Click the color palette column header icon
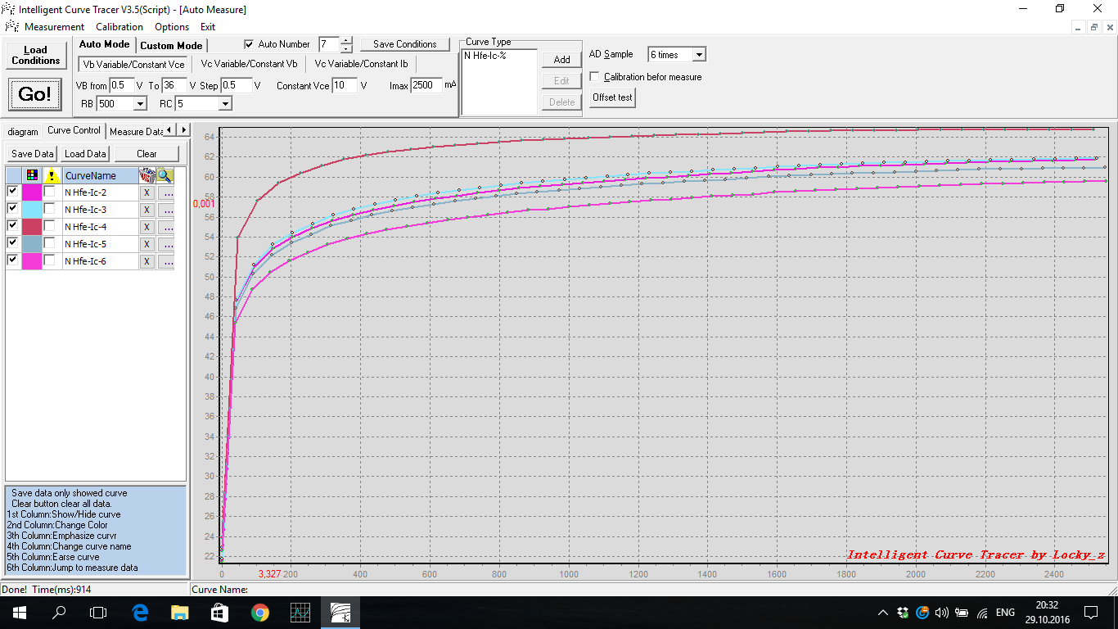Image resolution: width=1118 pixels, height=629 pixels. [32, 175]
